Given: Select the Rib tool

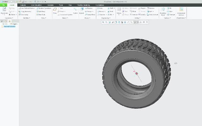Looking at the screenshot, I should click(x=110, y=15).
